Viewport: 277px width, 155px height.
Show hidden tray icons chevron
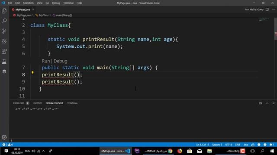[x=43, y=151]
